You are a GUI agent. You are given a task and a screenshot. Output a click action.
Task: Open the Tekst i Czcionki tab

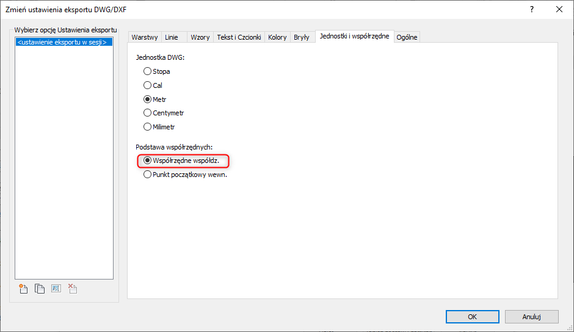pos(239,37)
